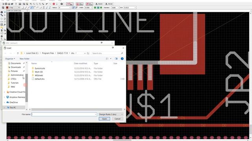Sort by Date modified column header
The height and width of the screenshot is (141, 252).
[80, 63]
